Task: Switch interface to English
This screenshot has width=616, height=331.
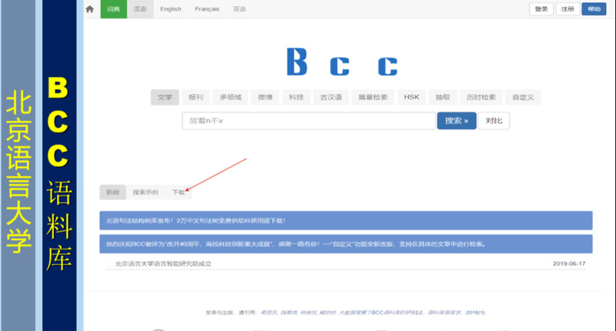Action: pos(170,9)
